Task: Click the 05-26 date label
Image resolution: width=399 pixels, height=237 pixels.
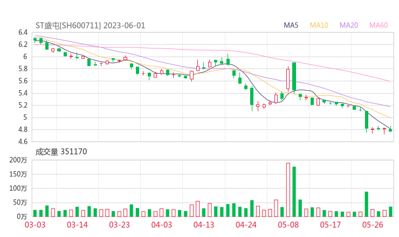Action: pyautogui.click(x=373, y=225)
